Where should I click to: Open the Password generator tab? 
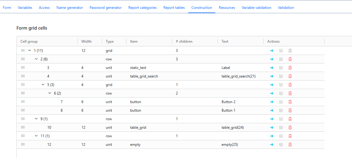[x=105, y=8]
